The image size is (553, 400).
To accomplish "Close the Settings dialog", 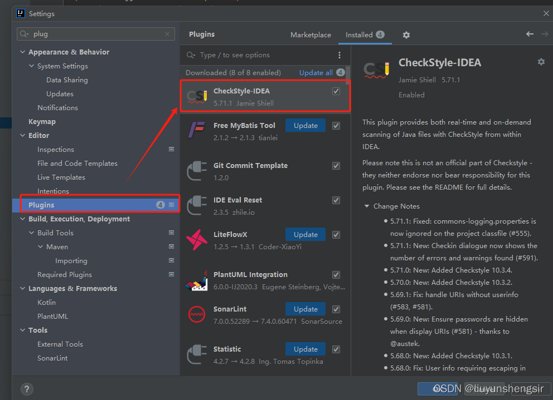I will 546,13.
